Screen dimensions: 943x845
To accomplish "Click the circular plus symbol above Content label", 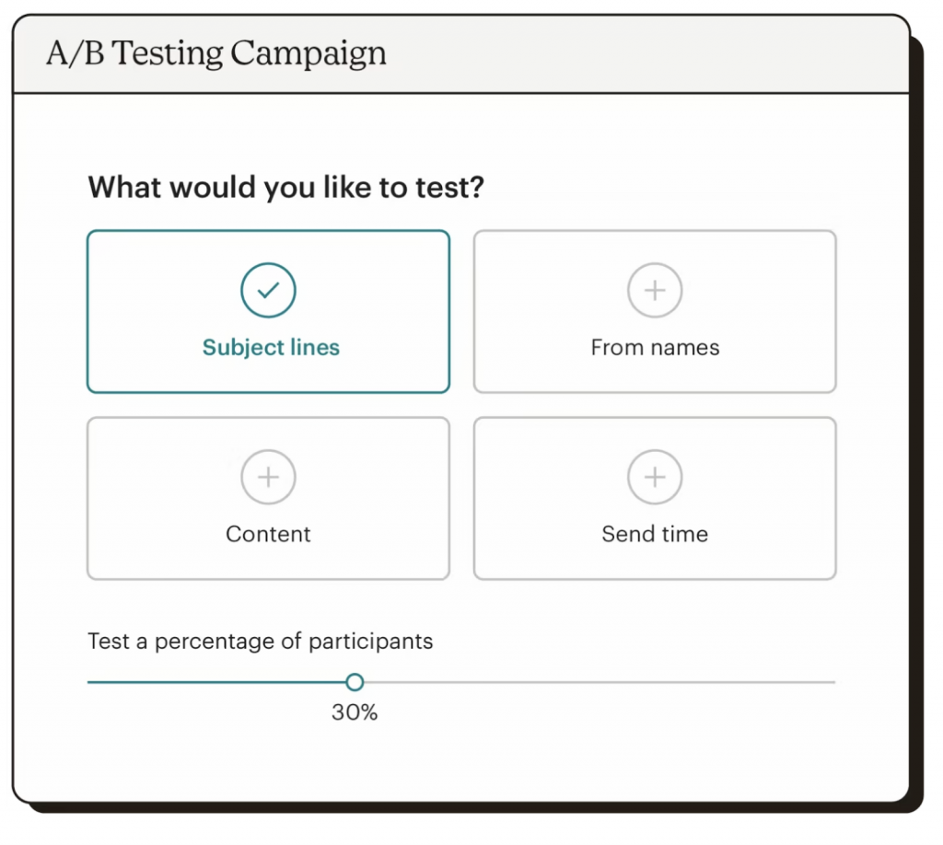I will click(268, 477).
